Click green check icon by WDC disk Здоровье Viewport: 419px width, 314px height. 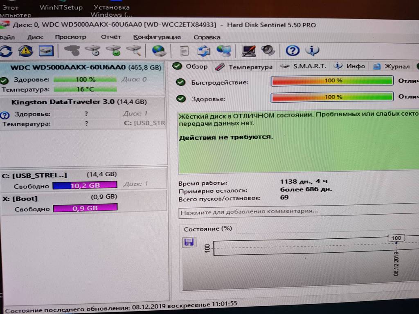(4, 80)
